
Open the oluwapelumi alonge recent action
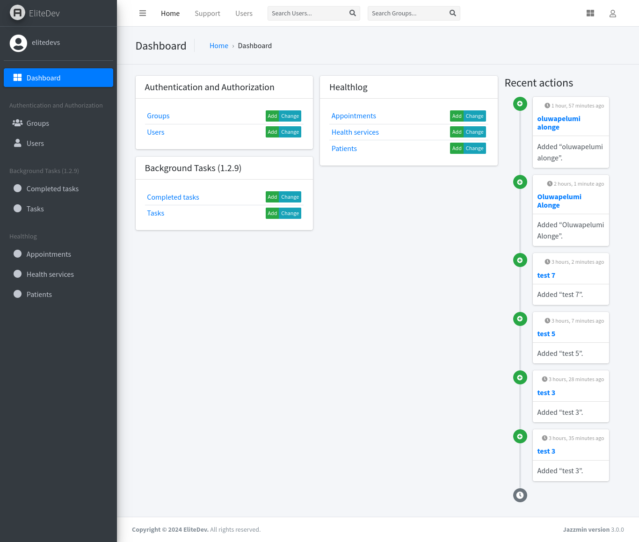(559, 123)
